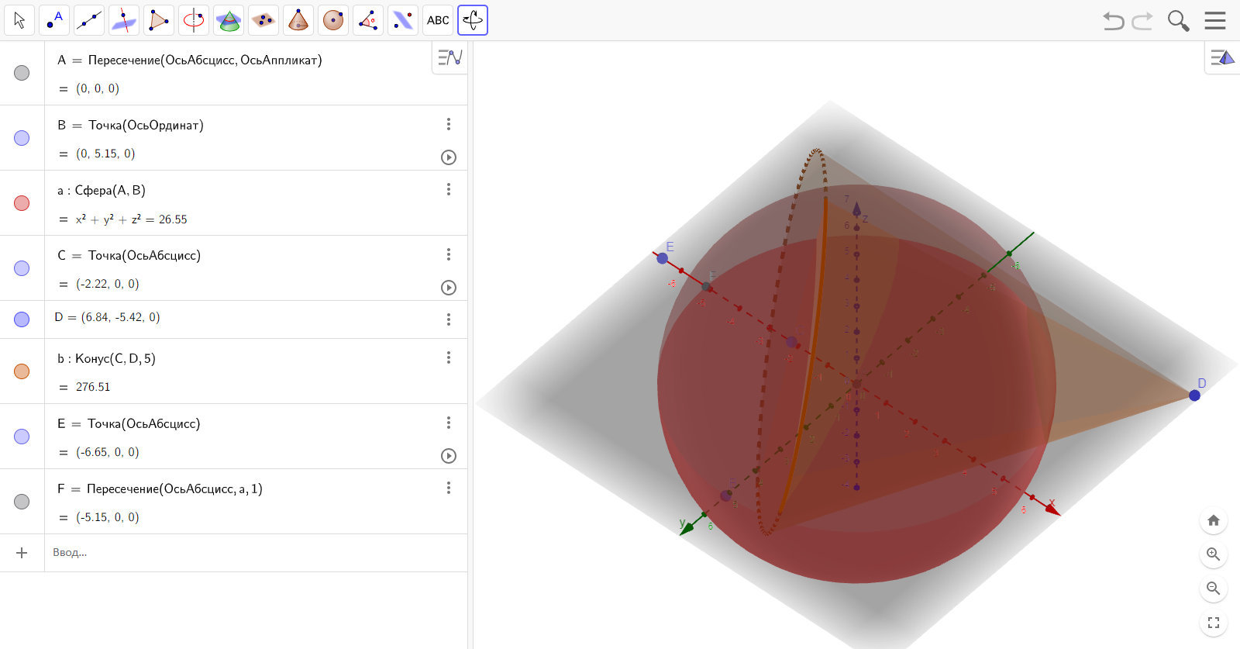1240x649 pixels.
Task: Toggle visibility of sphere a
Action: [22, 203]
